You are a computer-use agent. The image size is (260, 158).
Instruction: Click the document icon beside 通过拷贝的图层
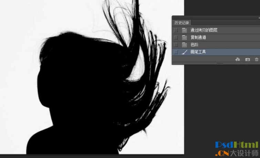pos(184,30)
